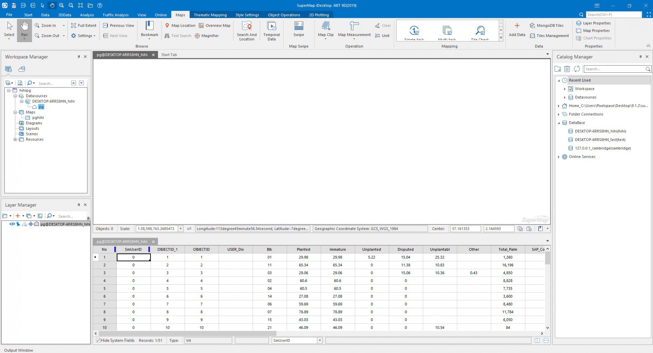Click Add Data plus icon

[x=517, y=26]
